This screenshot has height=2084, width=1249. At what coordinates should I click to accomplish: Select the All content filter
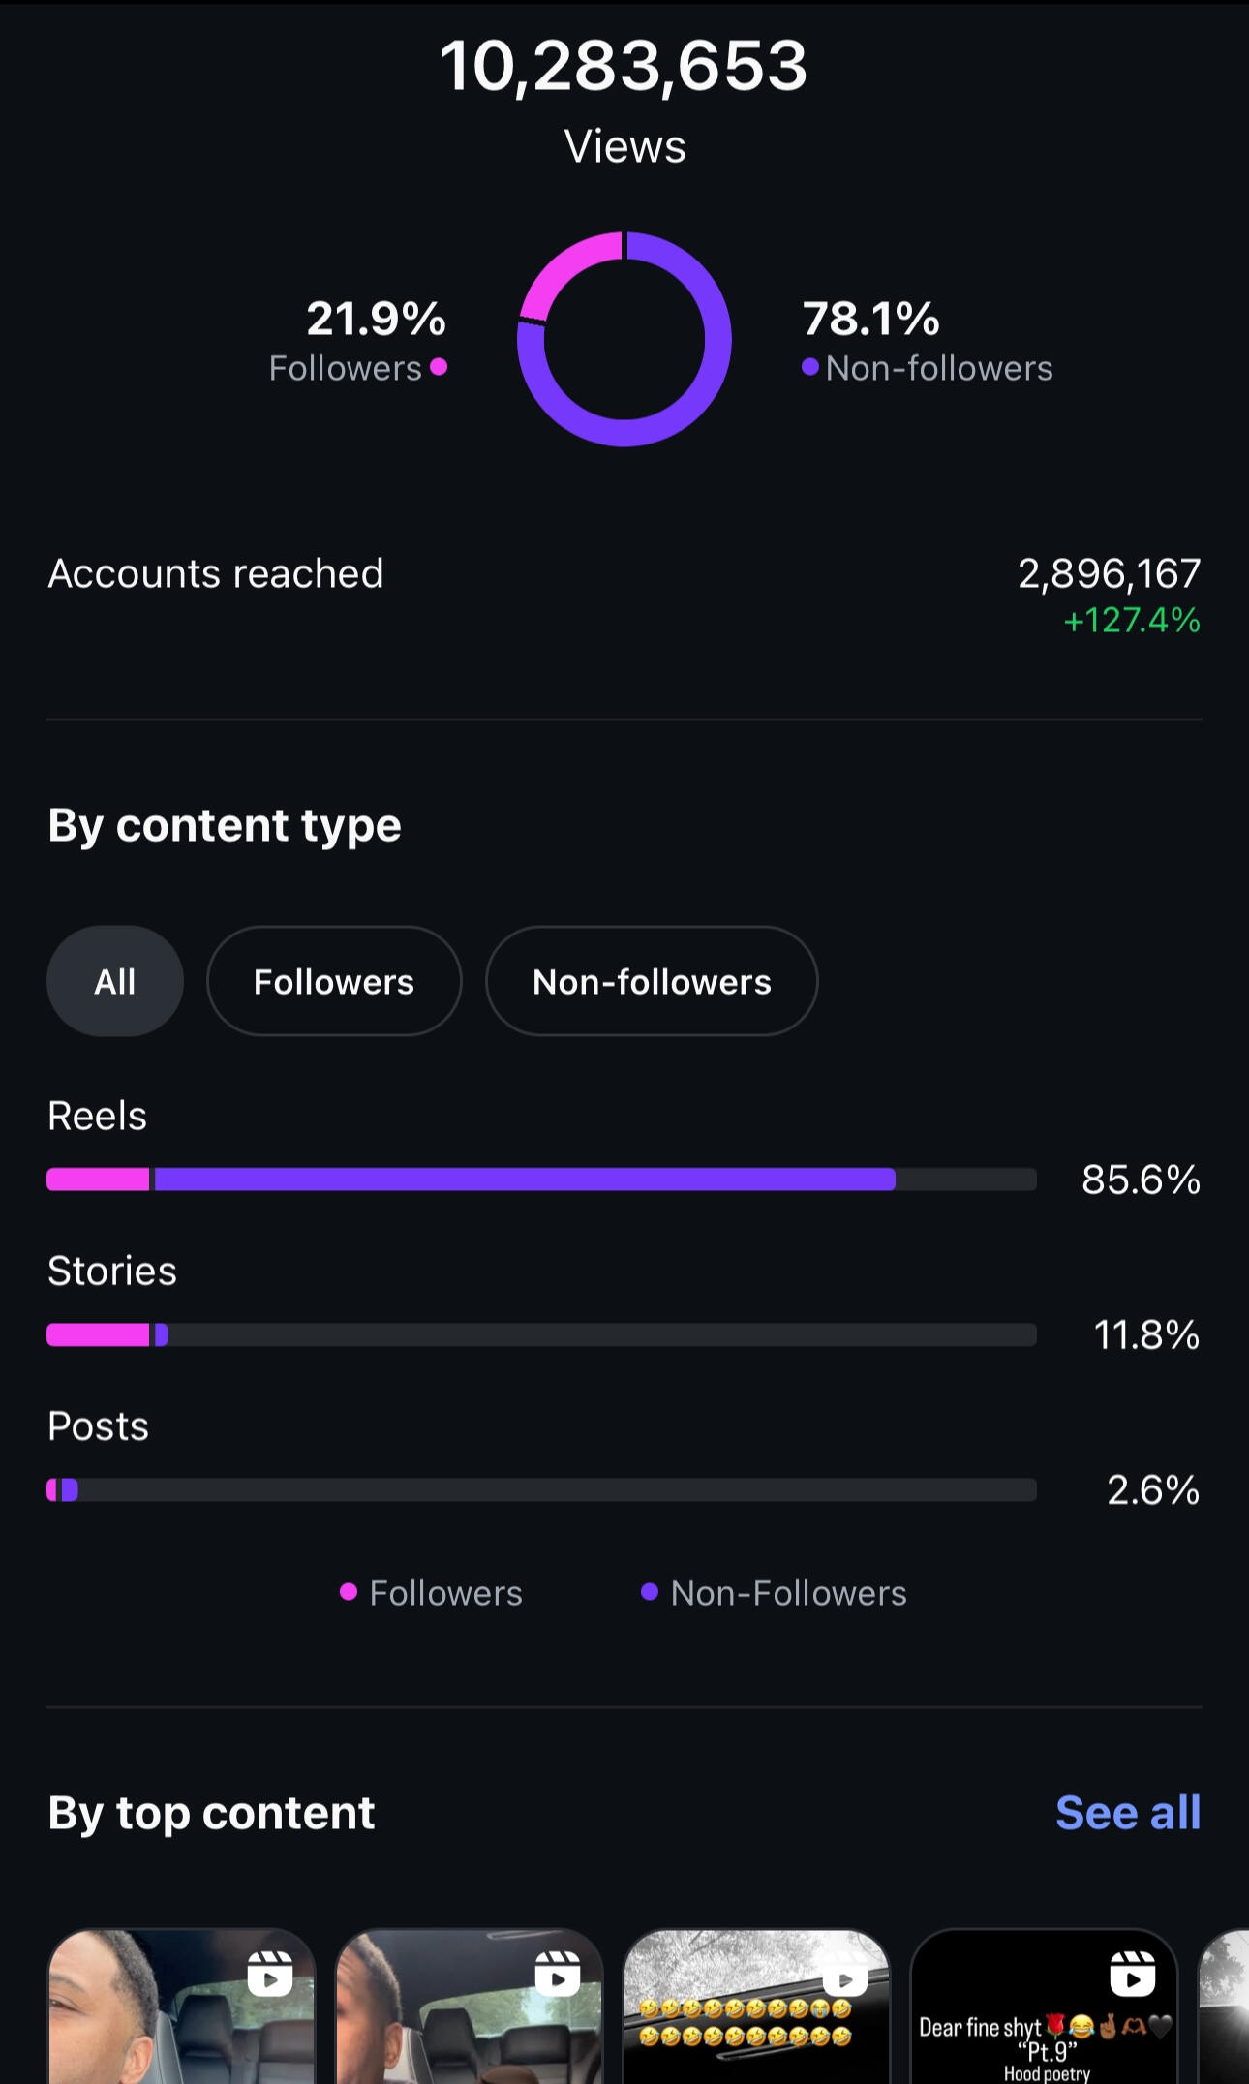115,981
